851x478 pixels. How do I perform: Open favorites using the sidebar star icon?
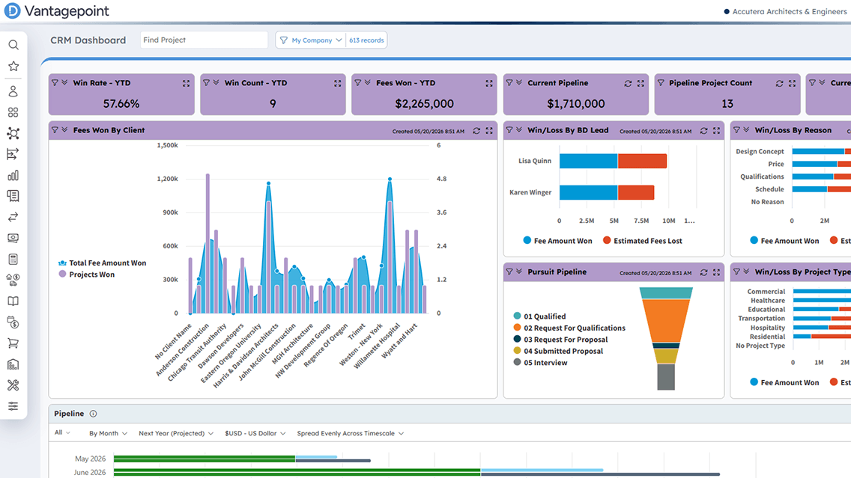pyautogui.click(x=13, y=66)
